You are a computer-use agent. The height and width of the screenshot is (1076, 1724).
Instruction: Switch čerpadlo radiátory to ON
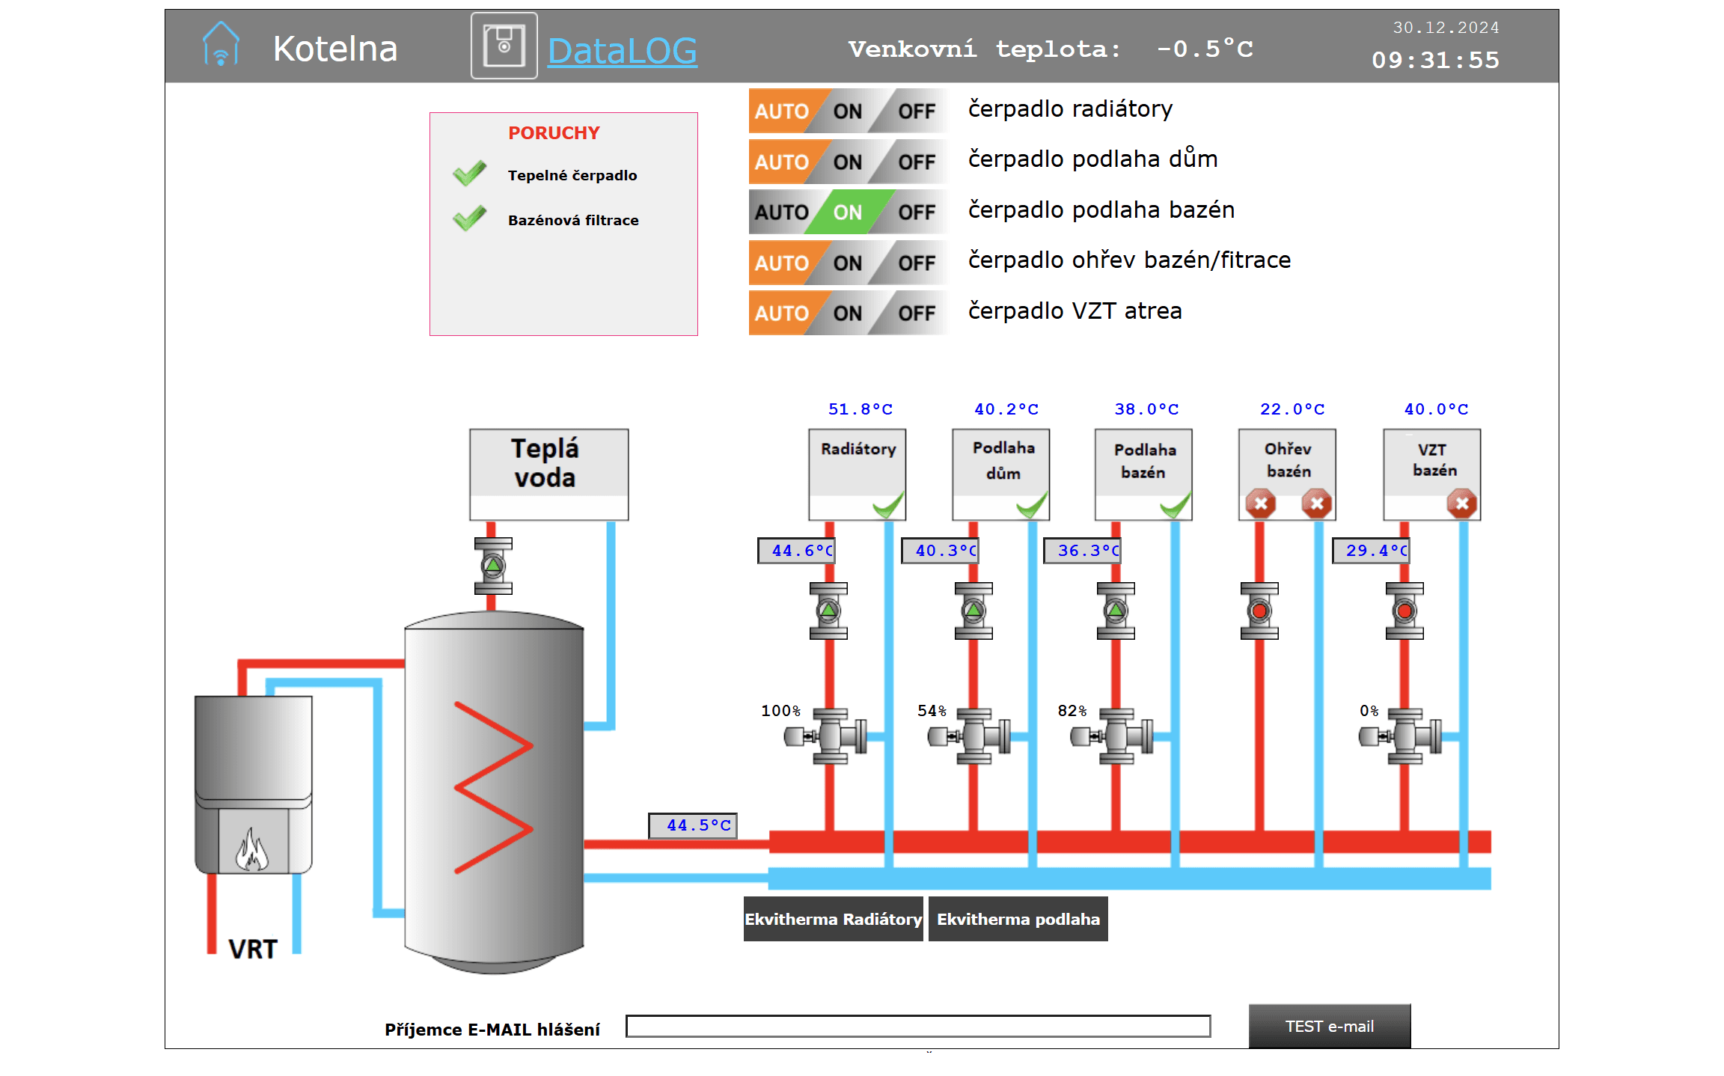[848, 111]
